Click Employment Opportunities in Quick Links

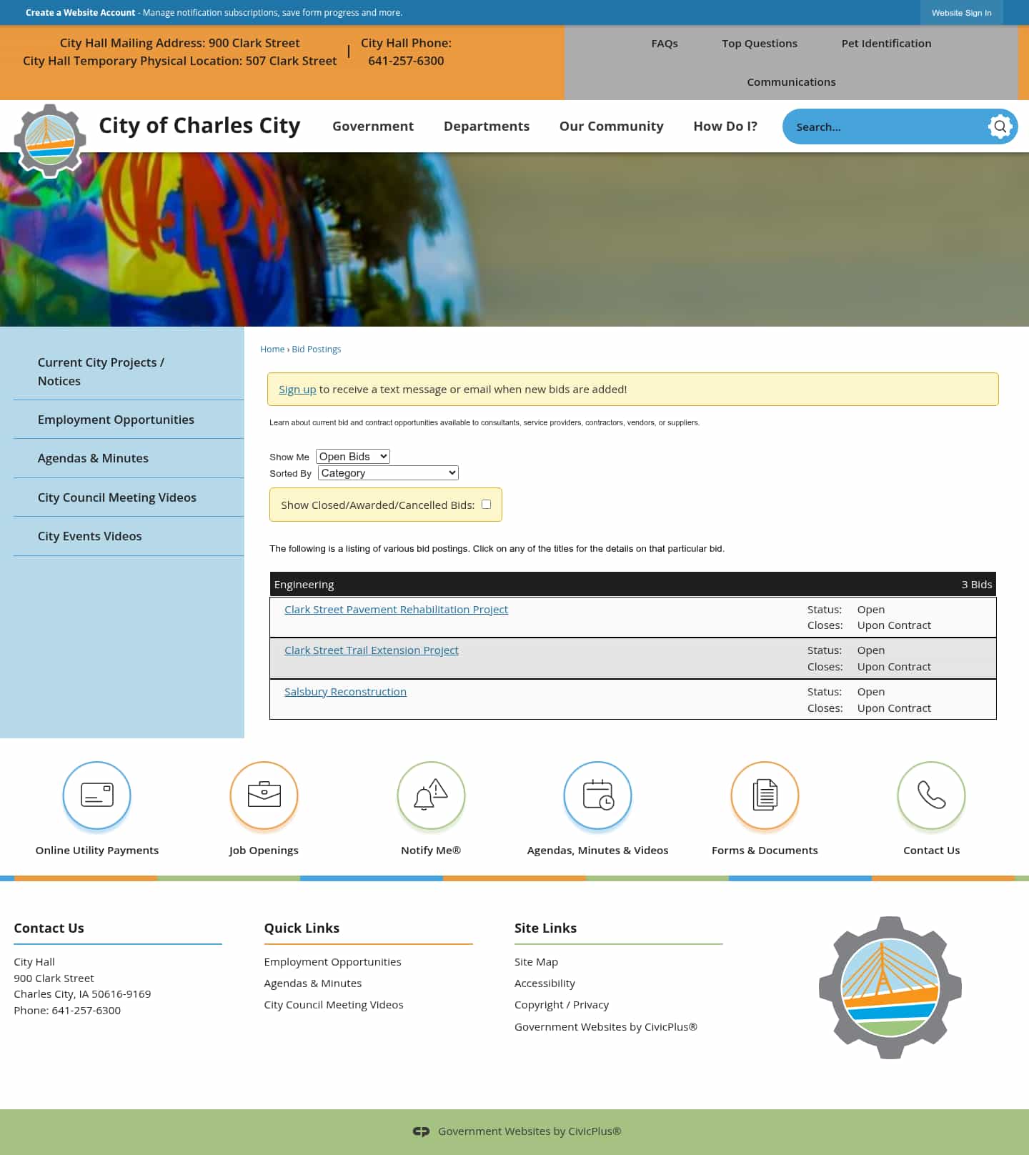point(332,962)
